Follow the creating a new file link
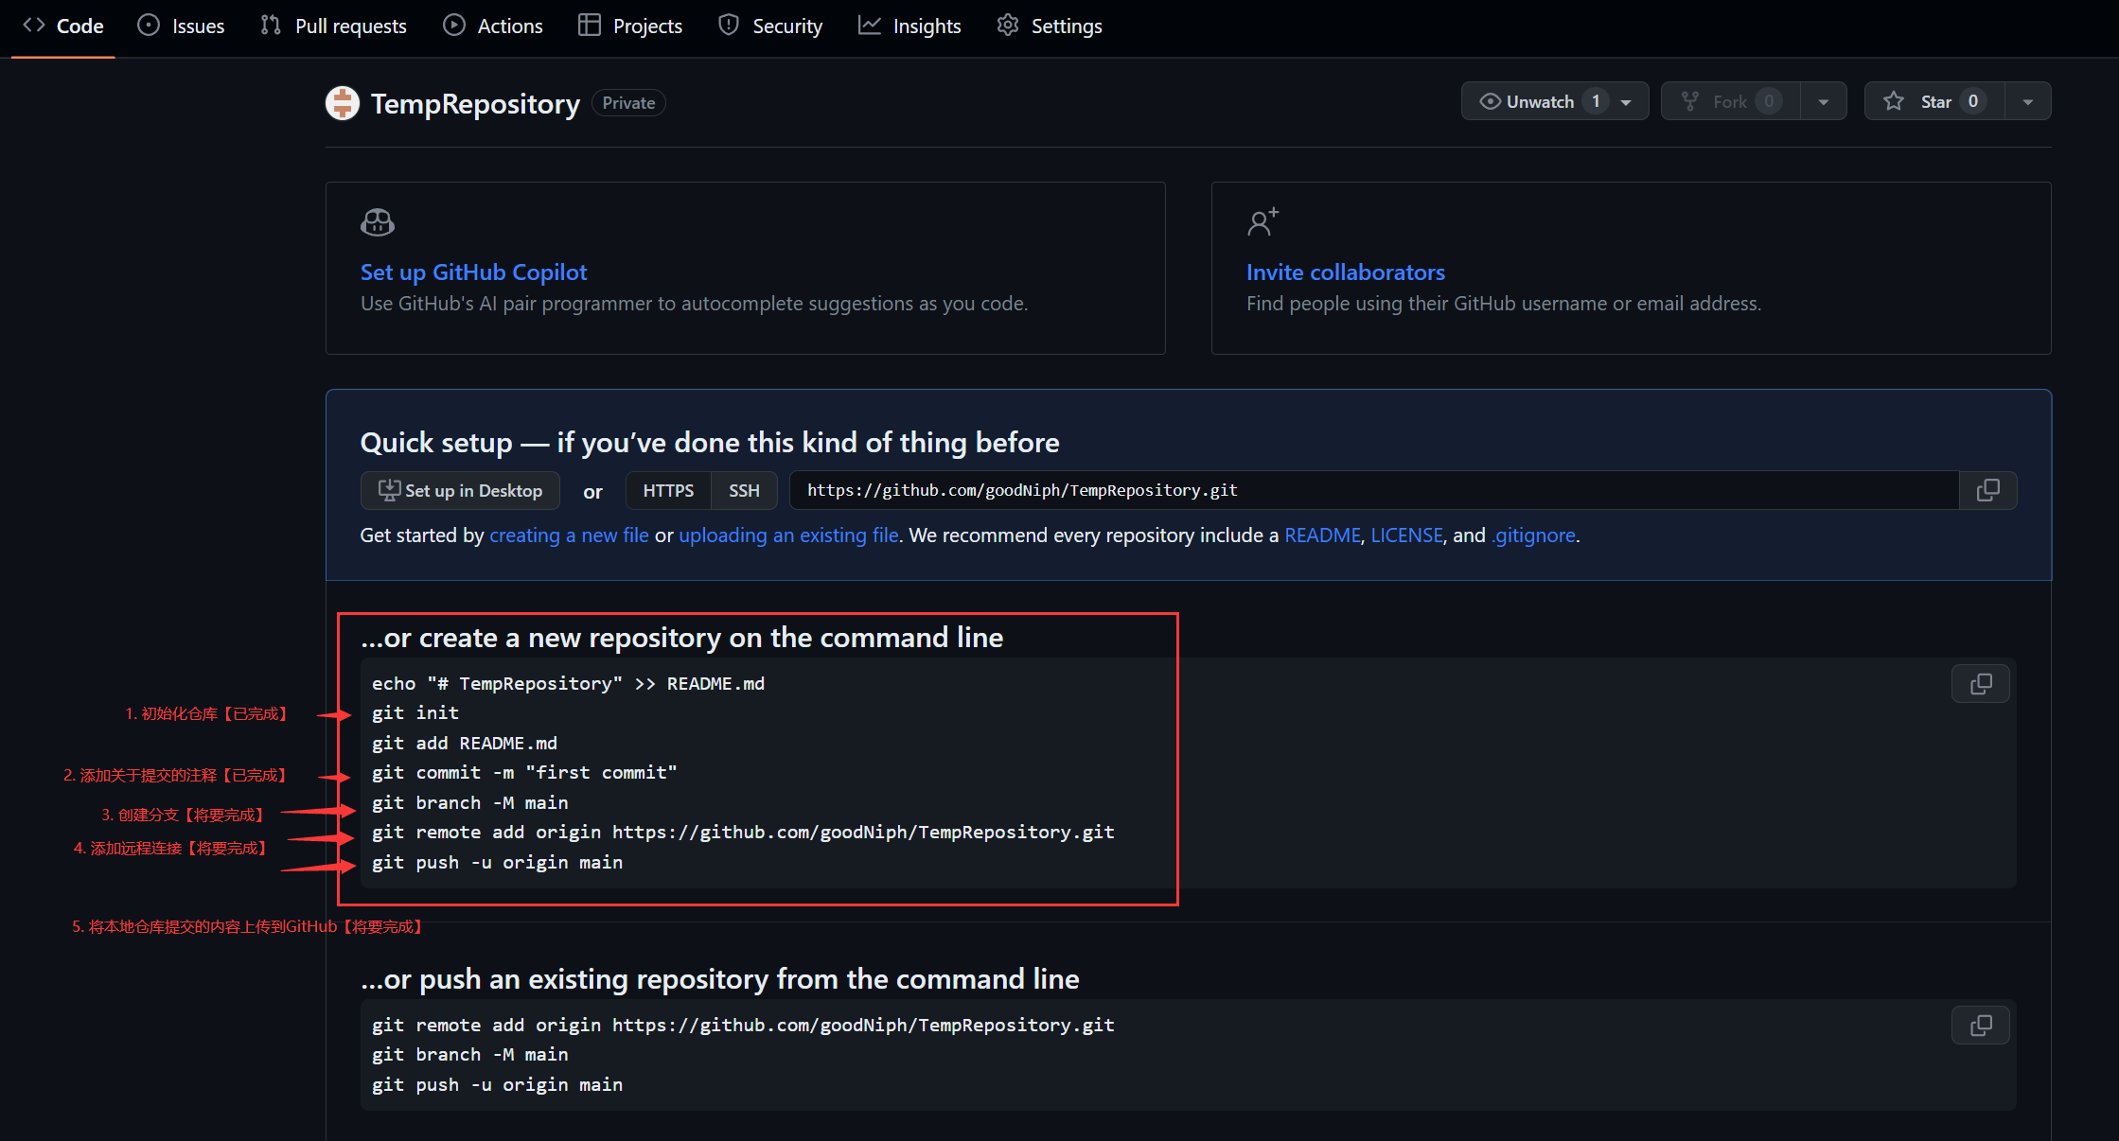This screenshot has height=1141, width=2119. pos(569,535)
